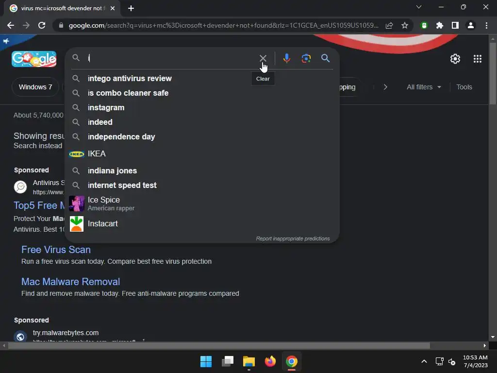The height and width of the screenshot is (373, 497).
Task: View site security lock information
Action: (x=61, y=25)
